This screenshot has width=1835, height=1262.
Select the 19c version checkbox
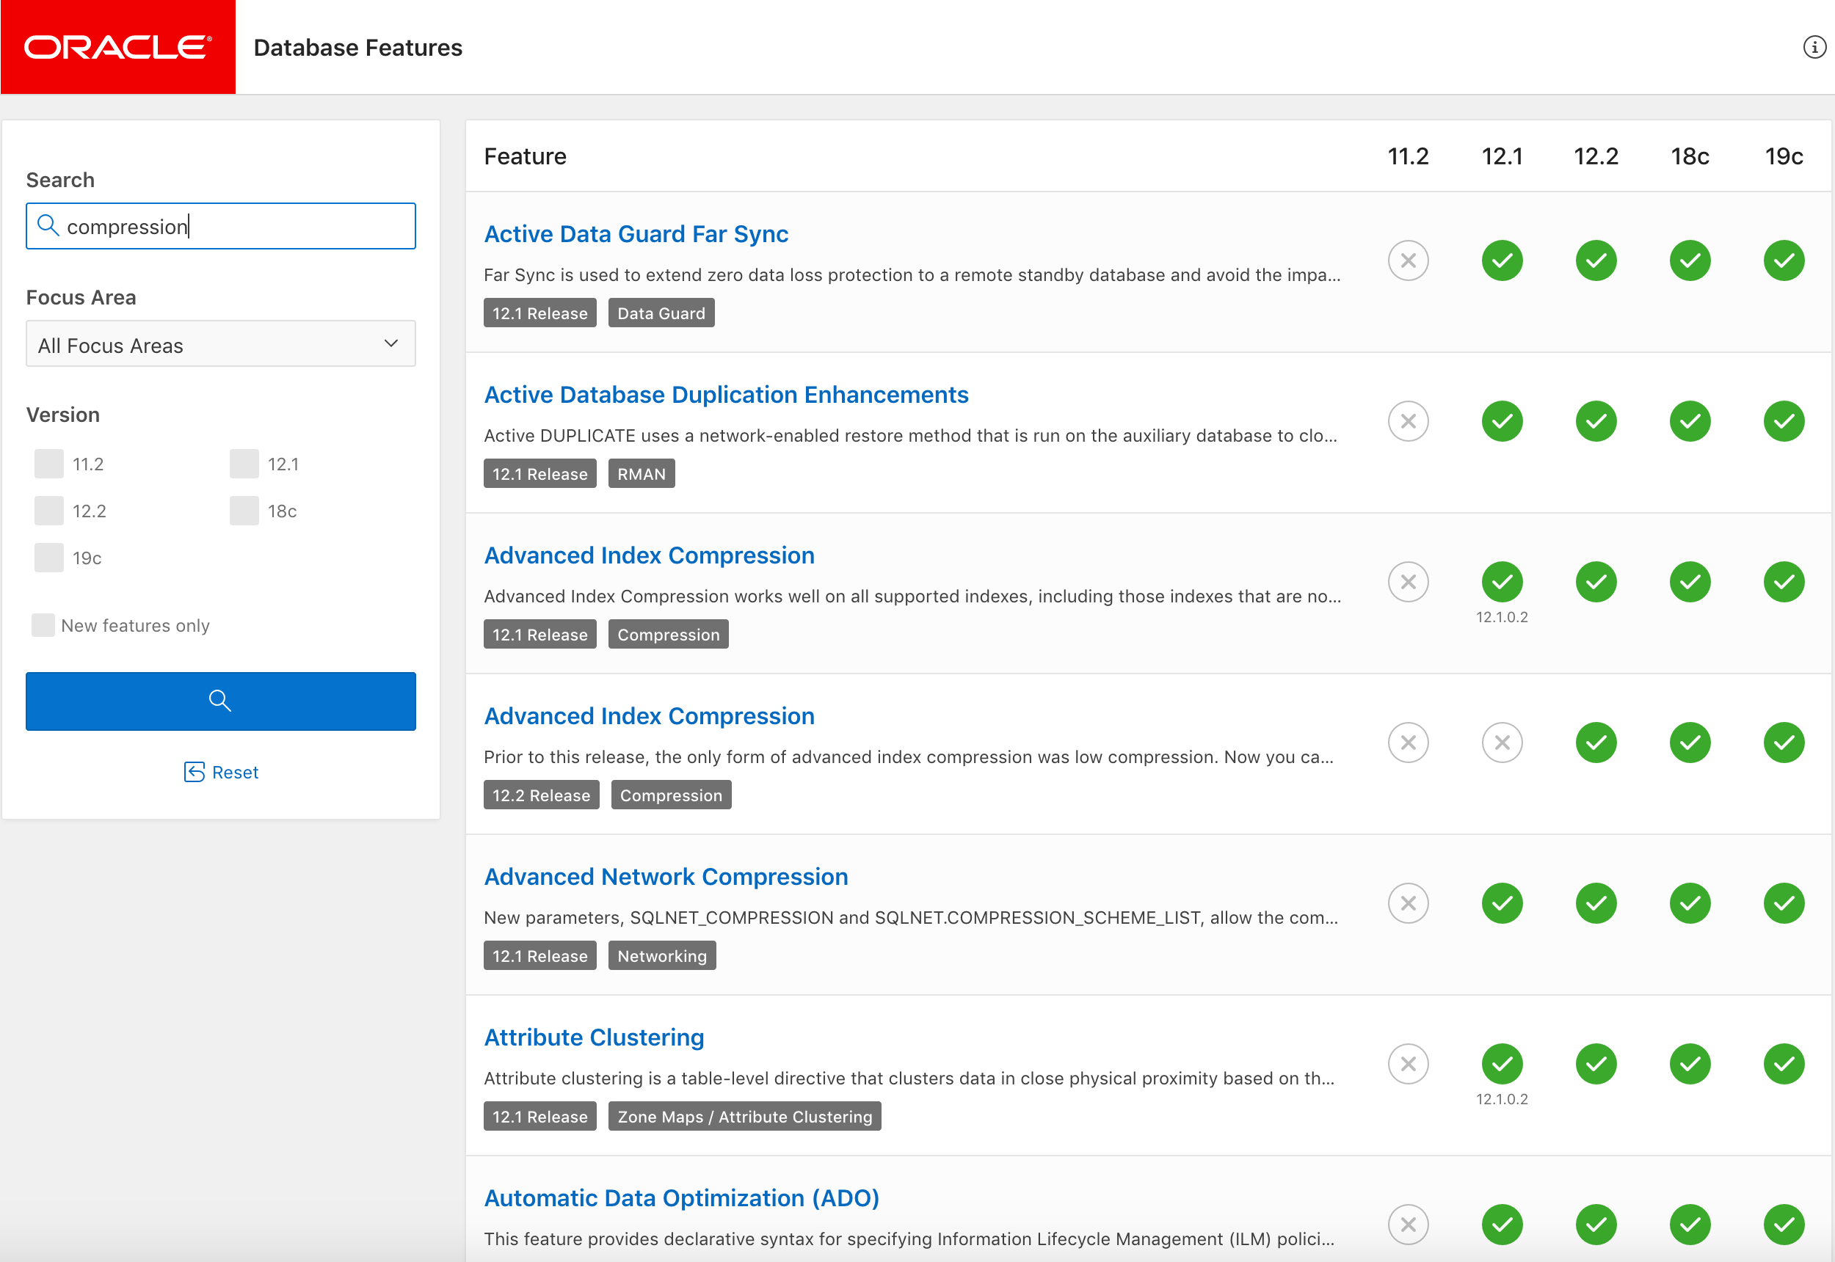point(49,558)
